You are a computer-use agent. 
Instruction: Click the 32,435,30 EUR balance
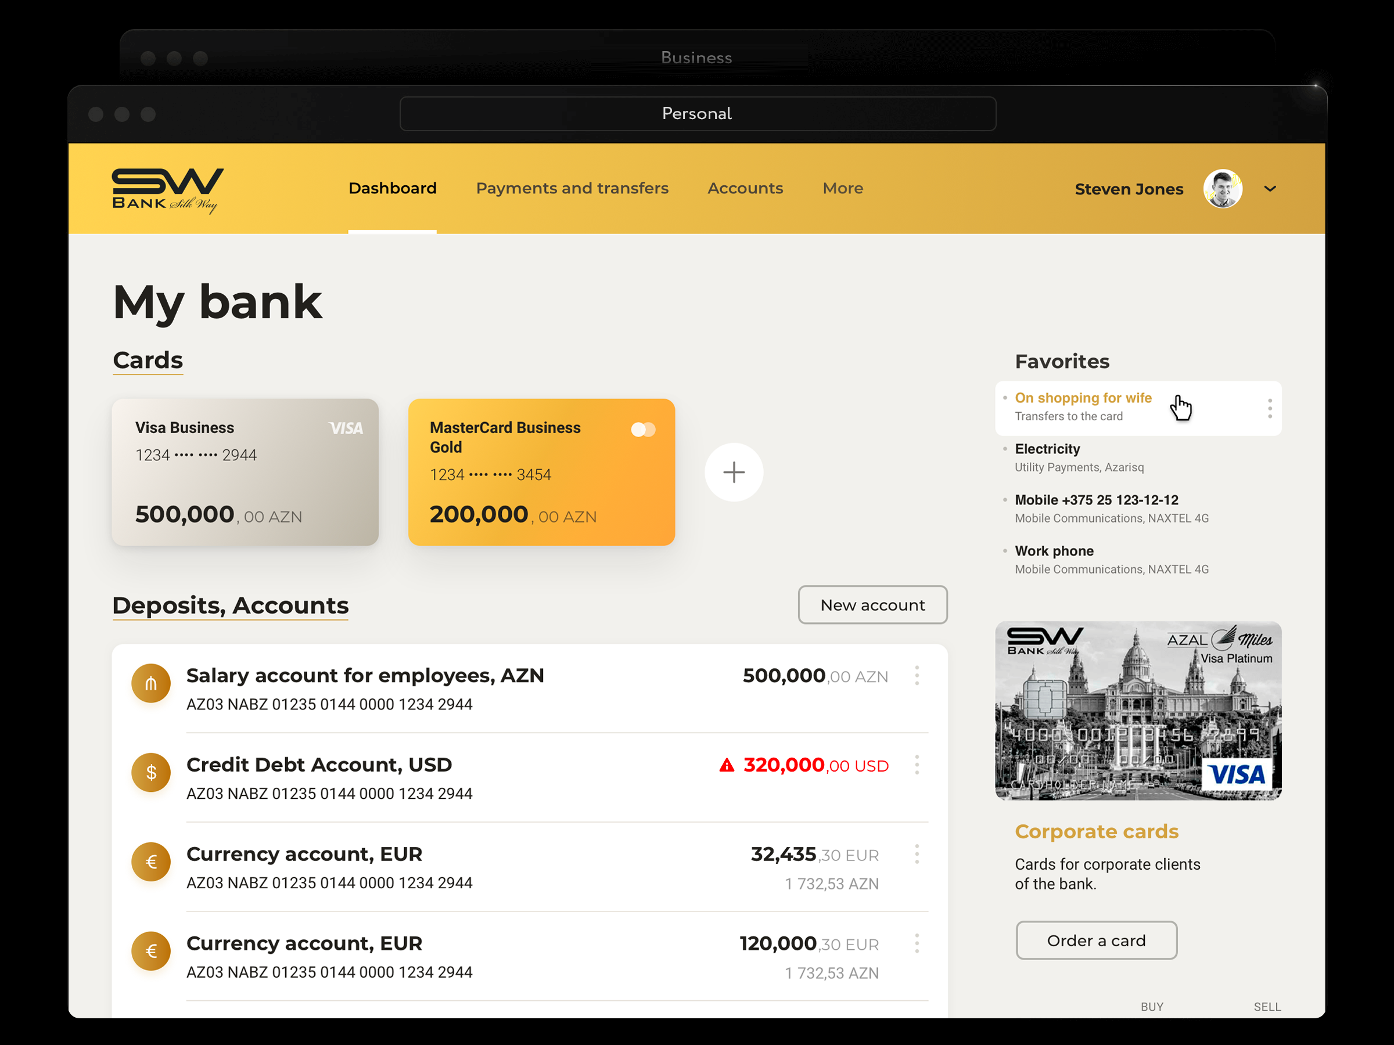pos(815,855)
